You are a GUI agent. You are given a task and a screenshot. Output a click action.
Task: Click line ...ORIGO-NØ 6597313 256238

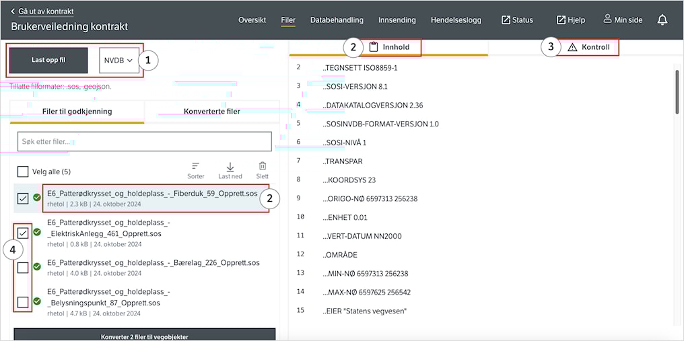(370, 199)
